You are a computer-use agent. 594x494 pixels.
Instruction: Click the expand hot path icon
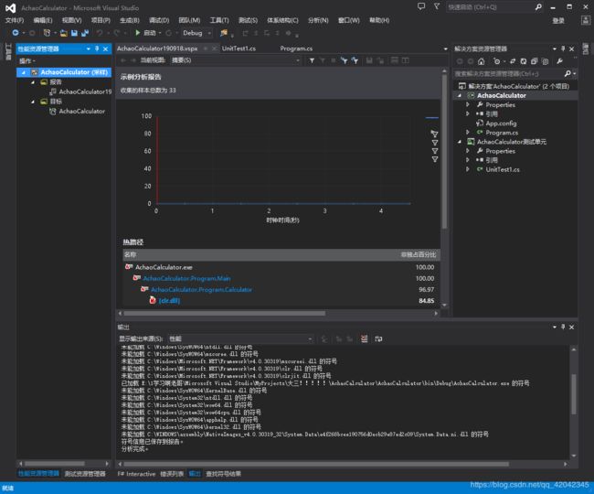pyautogui.click(x=355, y=60)
